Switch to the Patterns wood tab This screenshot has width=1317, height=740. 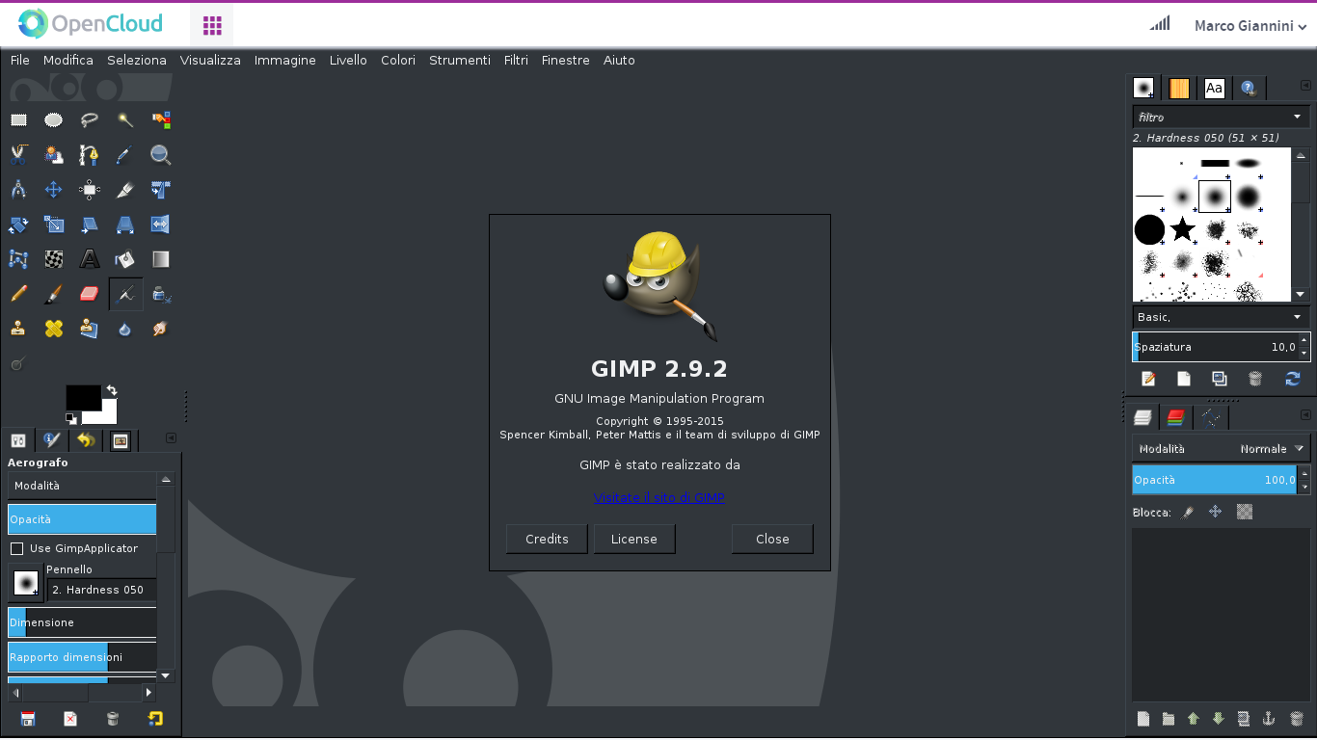[1179, 89]
